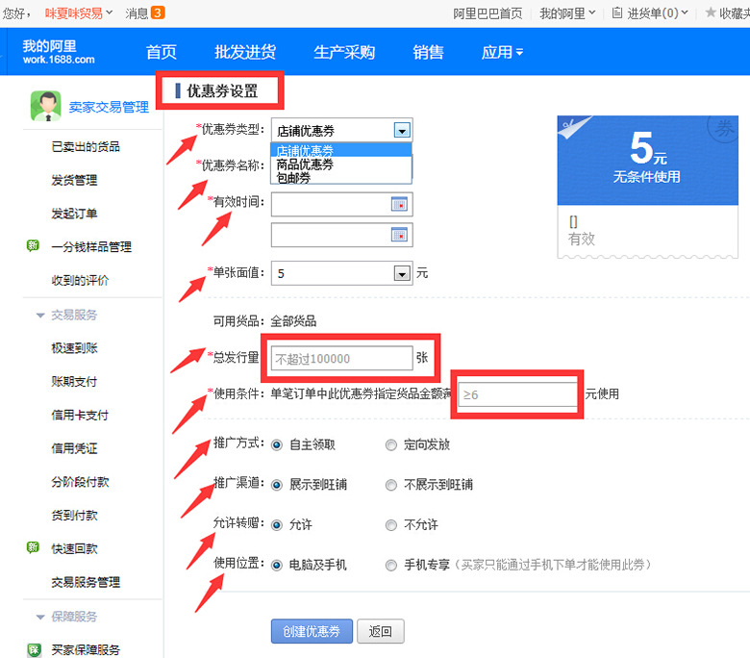The height and width of the screenshot is (658, 750).
Task: Focus the 总发行量 input field
Action: [341, 358]
